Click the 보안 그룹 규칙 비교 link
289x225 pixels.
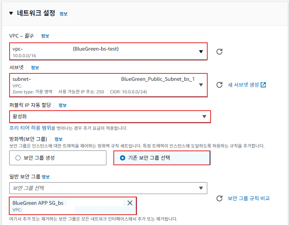(249, 198)
